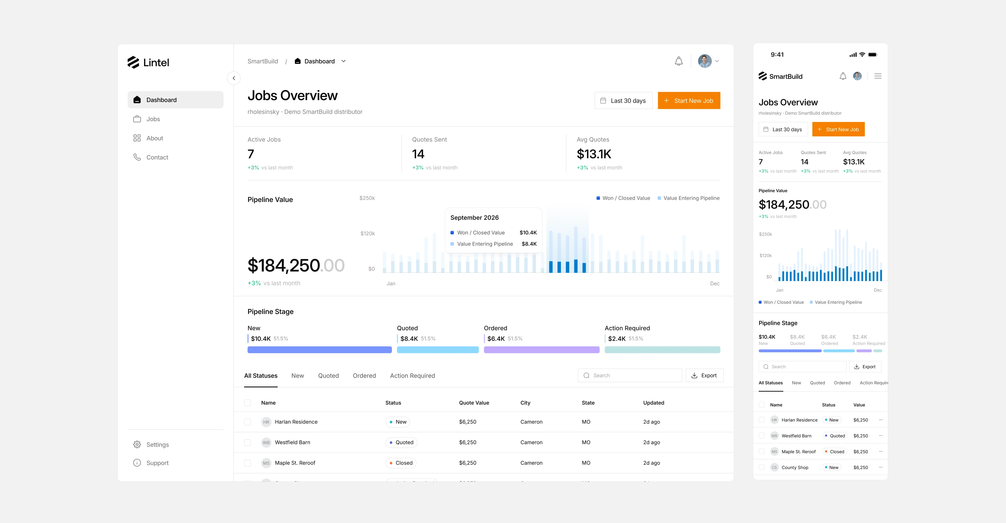This screenshot has width=1006, height=523.
Task: Check mobile County Shop row checkbox
Action: pyautogui.click(x=762, y=467)
